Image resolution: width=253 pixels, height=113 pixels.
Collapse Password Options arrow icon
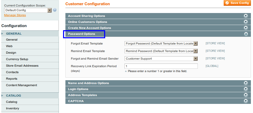(246, 34)
